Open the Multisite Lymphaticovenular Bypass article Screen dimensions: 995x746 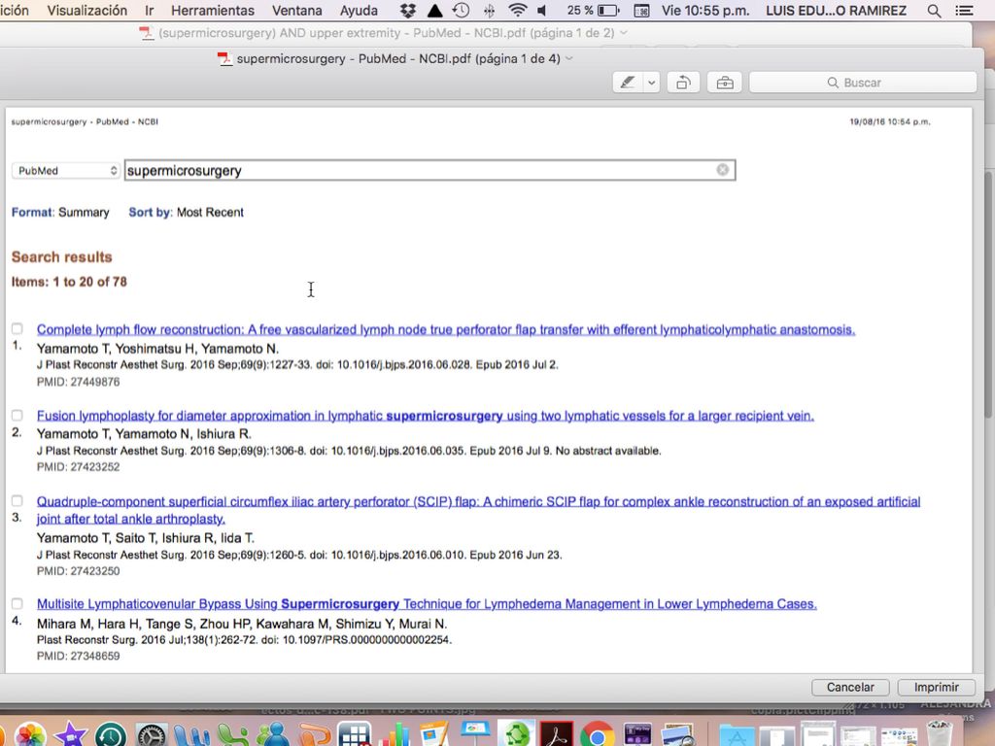click(x=427, y=604)
